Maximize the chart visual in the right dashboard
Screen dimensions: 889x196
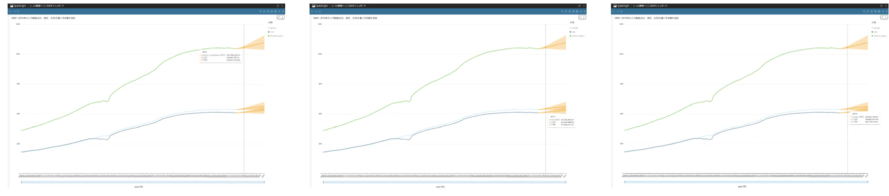pyautogui.click(x=883, y=17)
